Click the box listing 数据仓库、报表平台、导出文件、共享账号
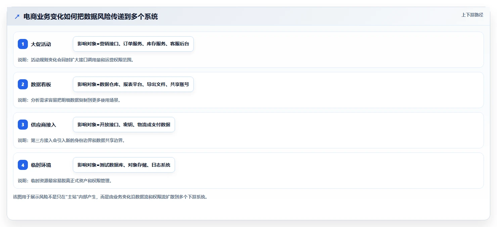The image size is (497, 227). point(133,84)
